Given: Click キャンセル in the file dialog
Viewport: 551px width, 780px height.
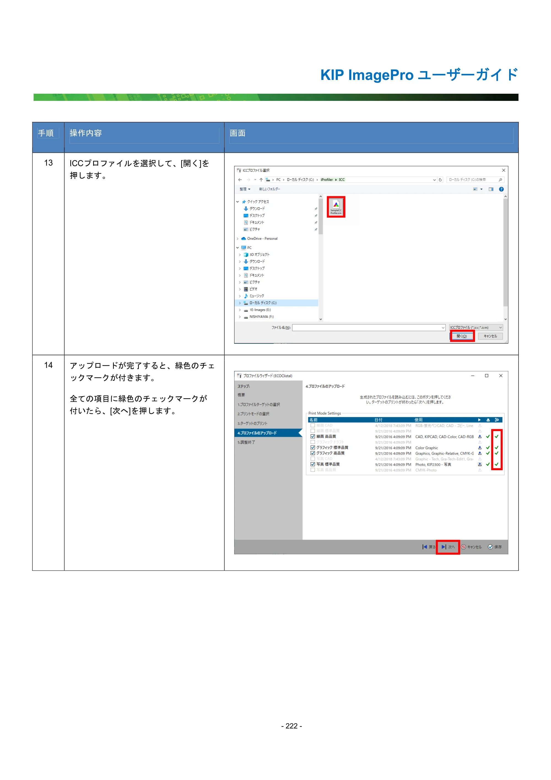Looking at the screenshot, I should (x=490, y=336).
